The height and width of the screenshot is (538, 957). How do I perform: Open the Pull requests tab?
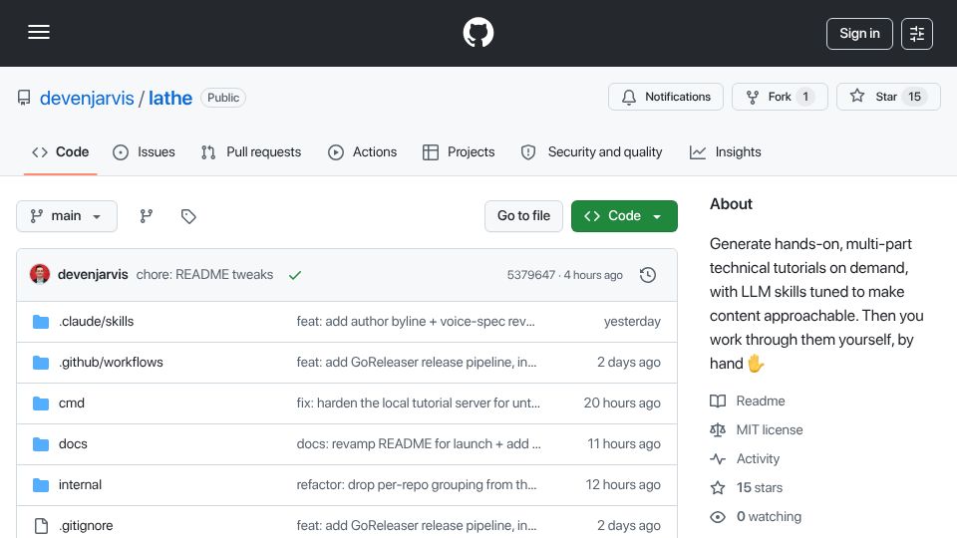(x=251, y=152)
